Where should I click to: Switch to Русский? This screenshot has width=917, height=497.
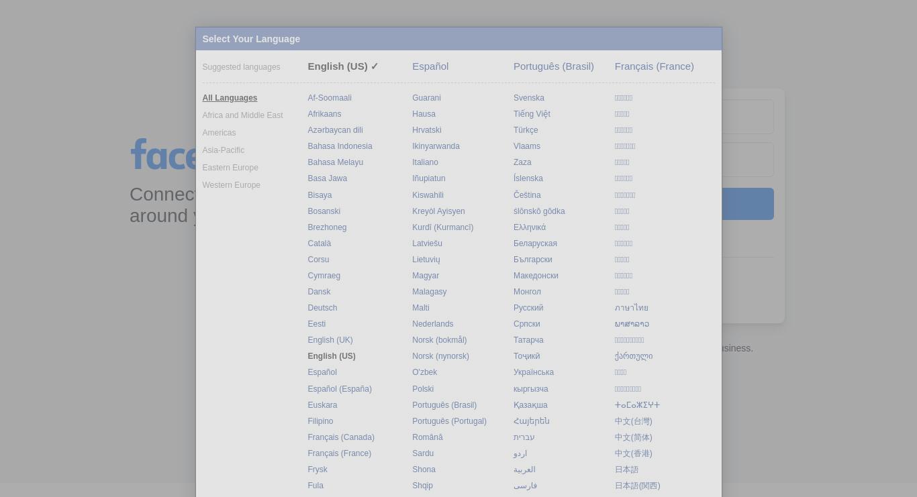(x=528, y=308)
